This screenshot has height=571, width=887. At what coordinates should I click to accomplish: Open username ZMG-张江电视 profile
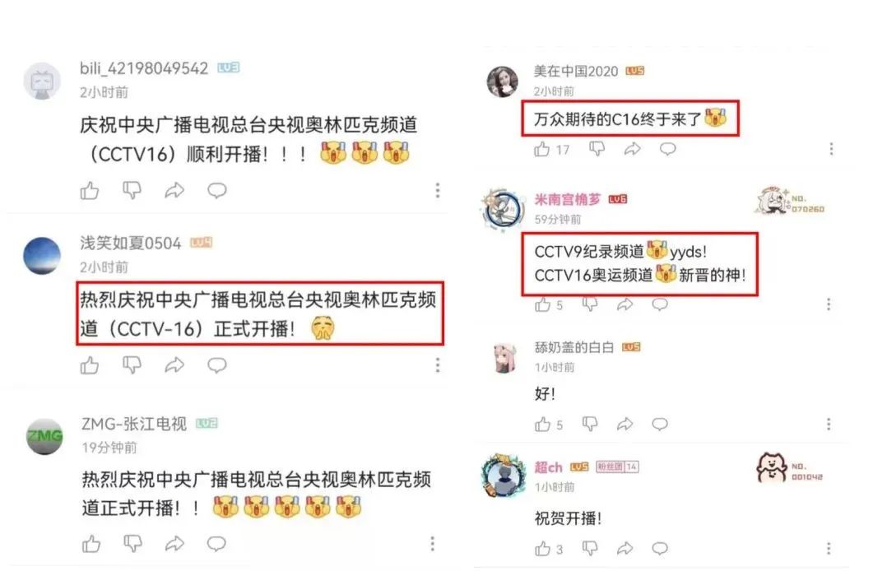point(134,423)
